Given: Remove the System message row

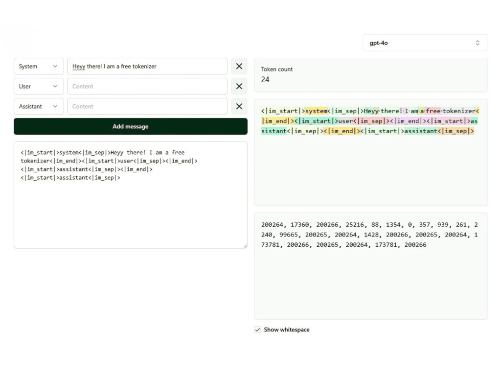Looking at the screenshot, I should [239, 67].
